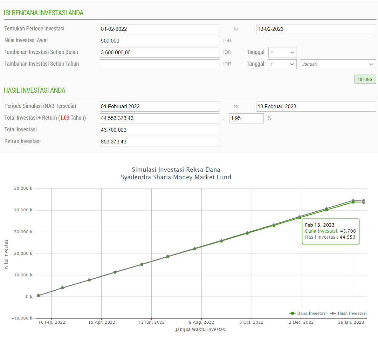Click the 'Jangka Waktu Investasi' axis title
Screen dimensions: 378x344
pyautogui.click(x=201, y=330)
